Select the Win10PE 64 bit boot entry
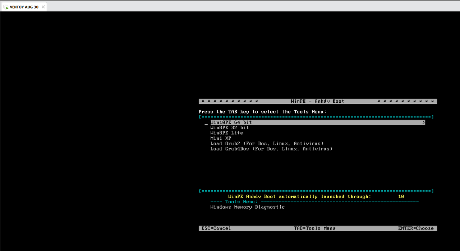The width and height of the screenshot is (460, 251). (x=318, y=122)
